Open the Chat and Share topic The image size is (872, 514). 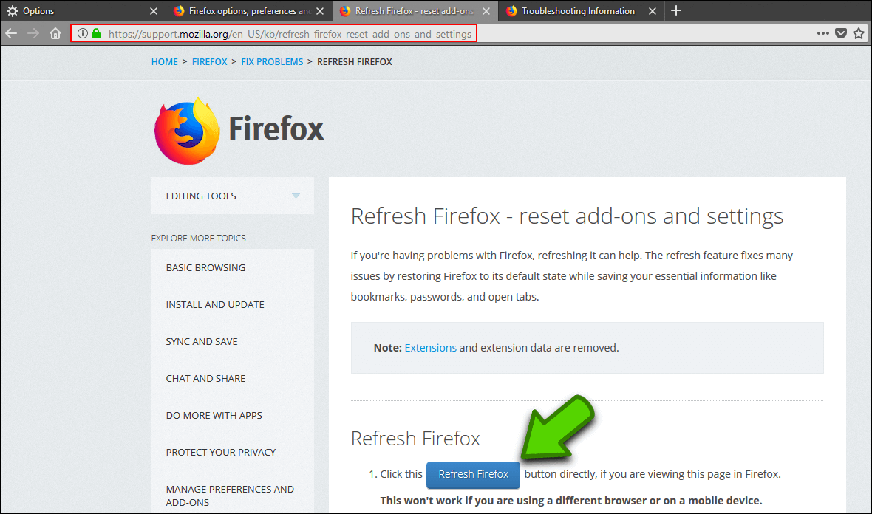click(x=205, y=378)
